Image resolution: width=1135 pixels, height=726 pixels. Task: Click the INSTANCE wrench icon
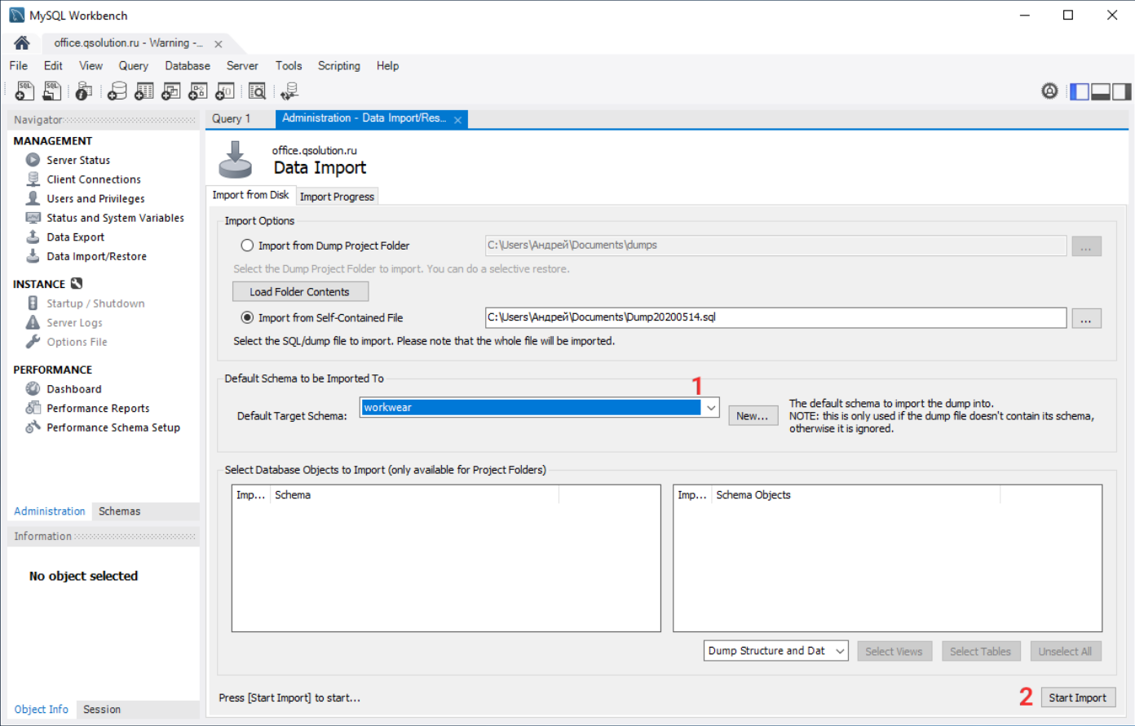coord(77,284)
